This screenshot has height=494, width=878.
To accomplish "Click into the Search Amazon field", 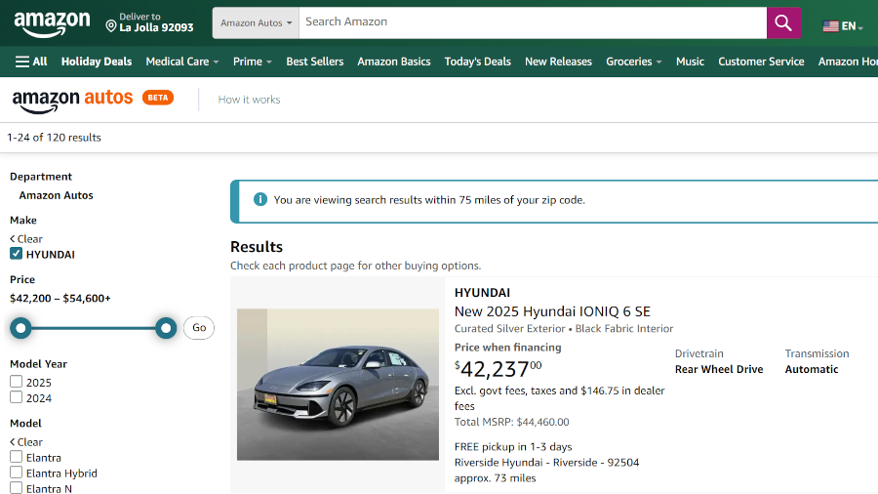I will (x=533, y=23).
